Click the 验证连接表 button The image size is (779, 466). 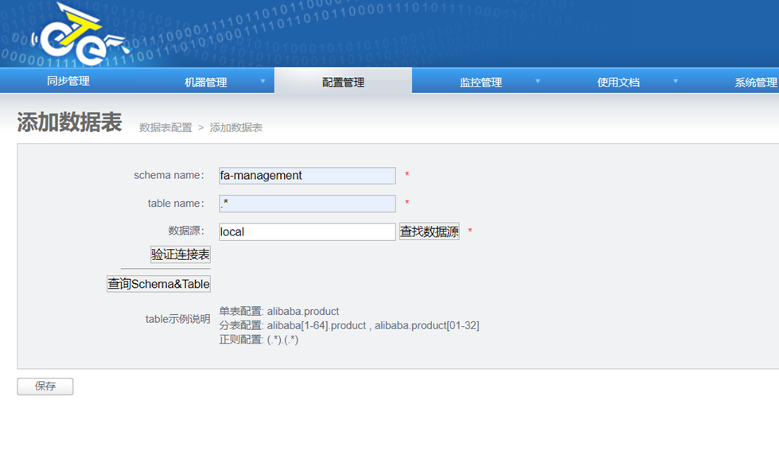point(181,254)
